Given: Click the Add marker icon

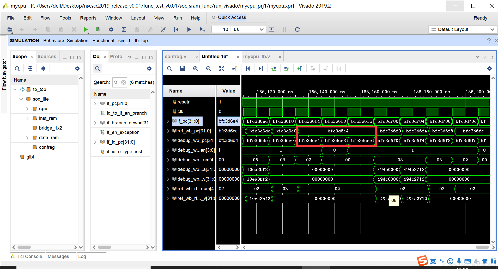Looking at the screenshot, I should tap(300, 69).
